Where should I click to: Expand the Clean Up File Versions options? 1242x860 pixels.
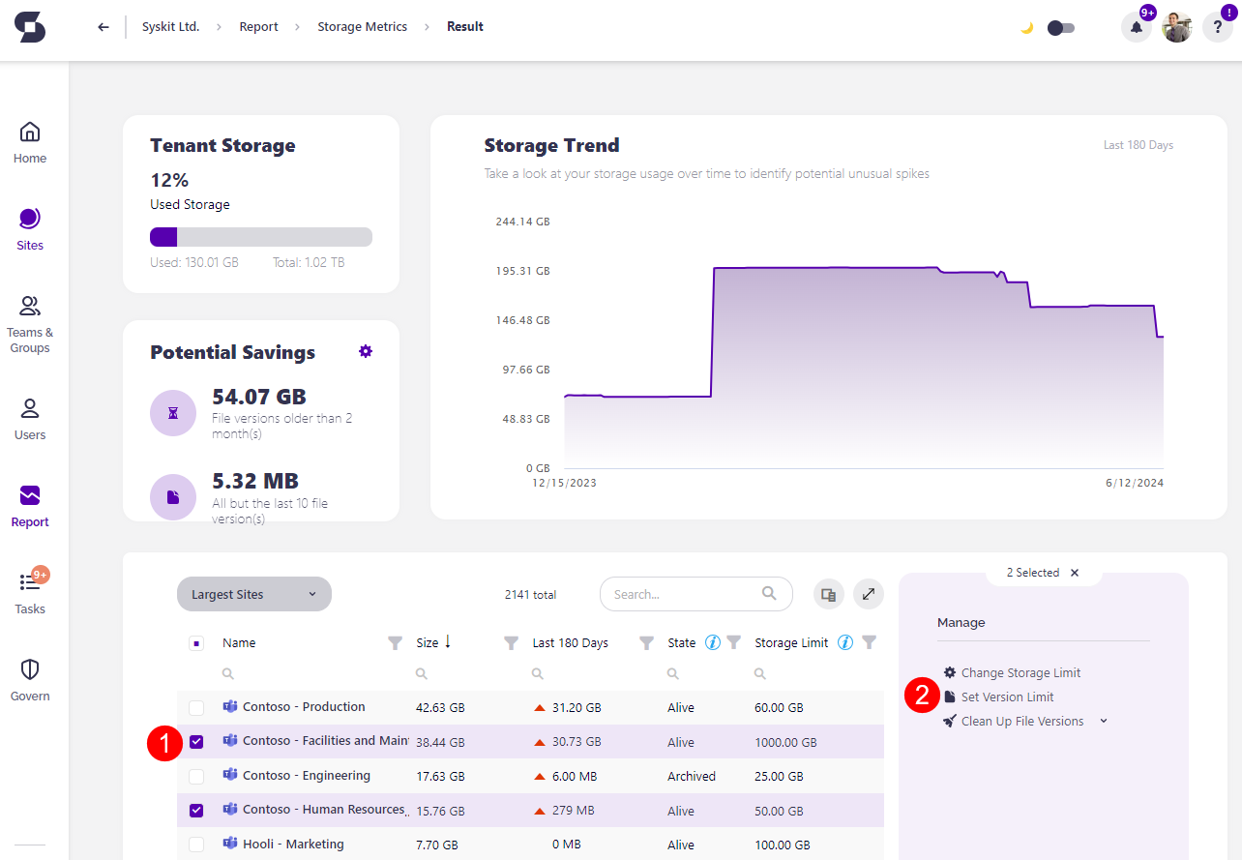coord(1103,721)
